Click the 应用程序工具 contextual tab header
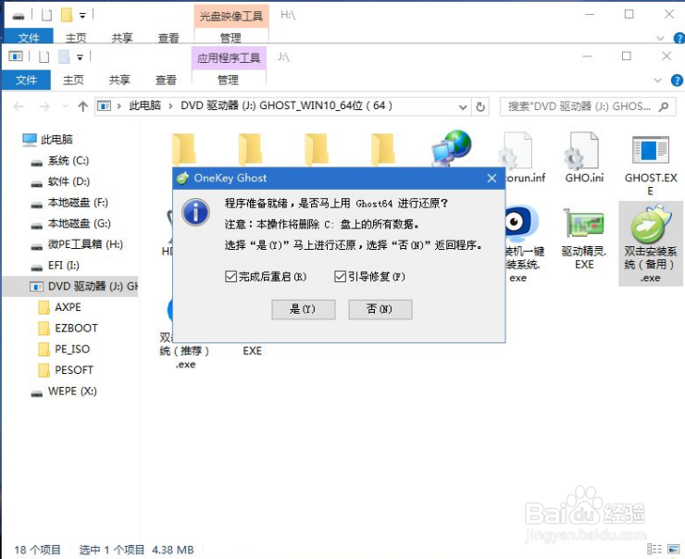 point(229,58)
